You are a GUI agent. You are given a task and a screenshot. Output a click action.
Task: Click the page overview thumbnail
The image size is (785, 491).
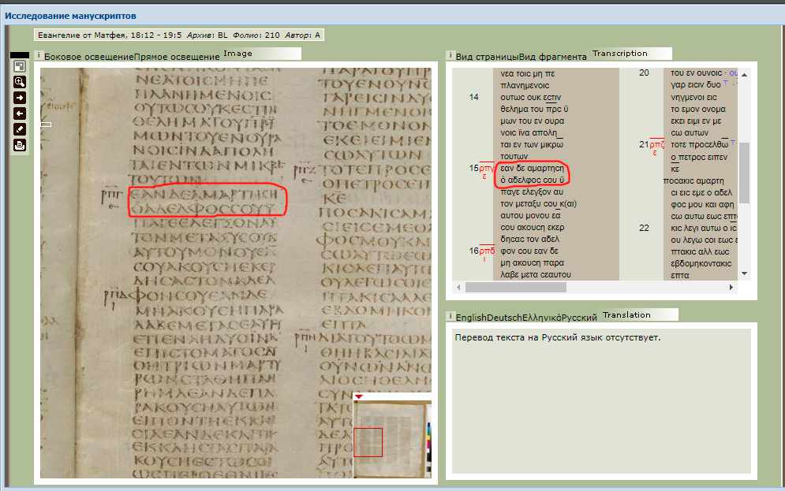(392, 439)
